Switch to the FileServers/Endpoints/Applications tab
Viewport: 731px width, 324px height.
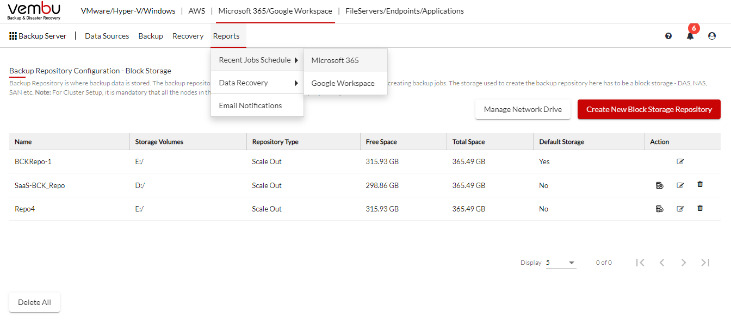click(x=405, y=11)
